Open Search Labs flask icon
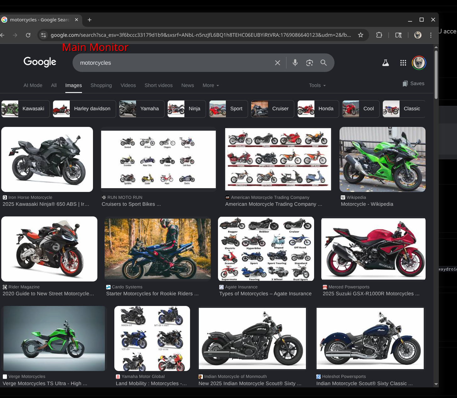The height and width of the screenshot is (398, 457). click(385, 63)
